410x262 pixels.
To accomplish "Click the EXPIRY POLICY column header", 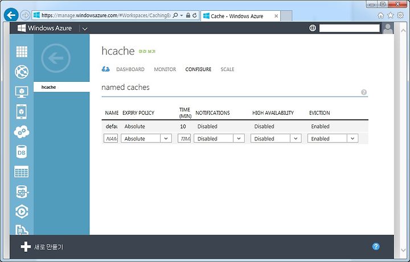I will pyautogui.click(x=138, y=113).
